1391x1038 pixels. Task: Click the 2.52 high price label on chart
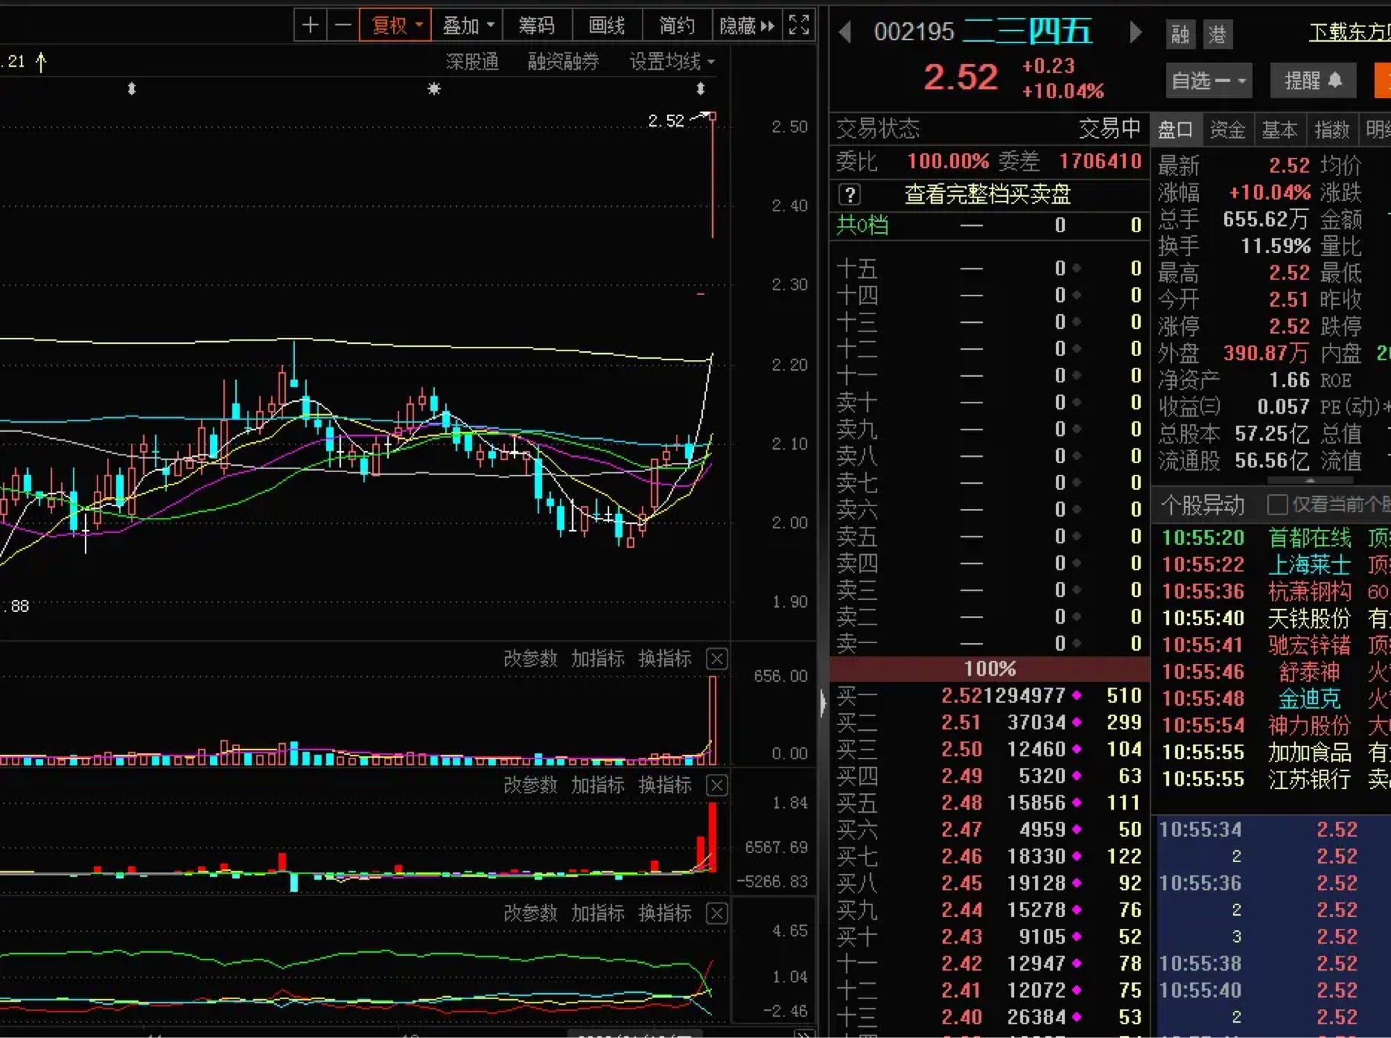(666, 121)
